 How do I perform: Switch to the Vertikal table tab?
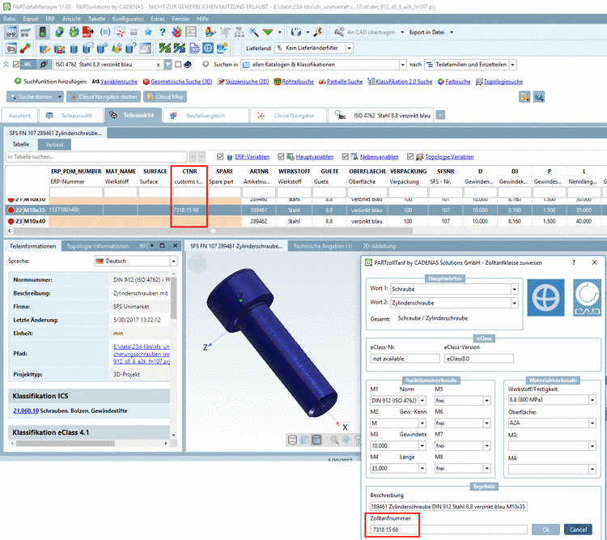click(54, 144)
